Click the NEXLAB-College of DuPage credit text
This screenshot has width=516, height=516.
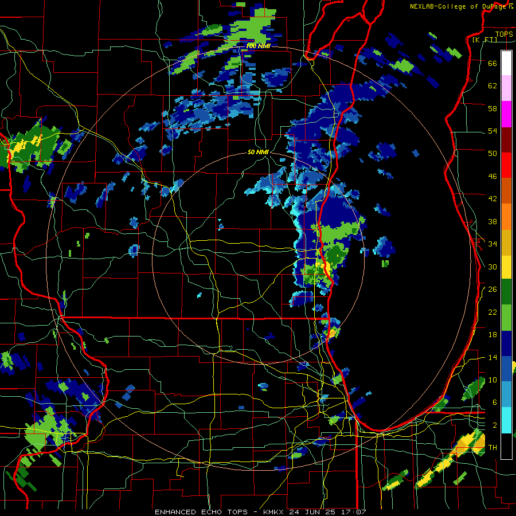[463, 6]
